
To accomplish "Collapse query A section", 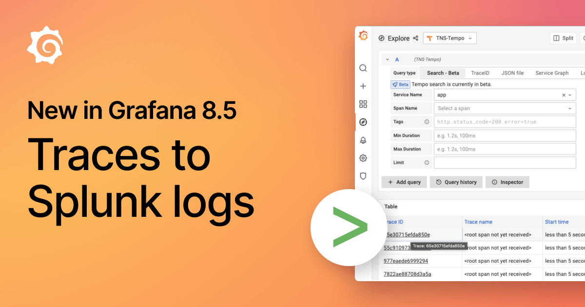I will 388,59.
